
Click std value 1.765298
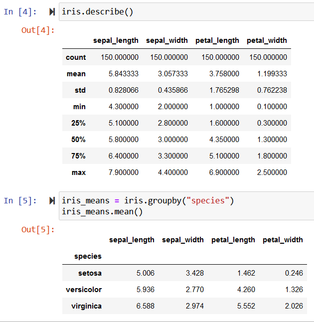(x=224, y=90)
